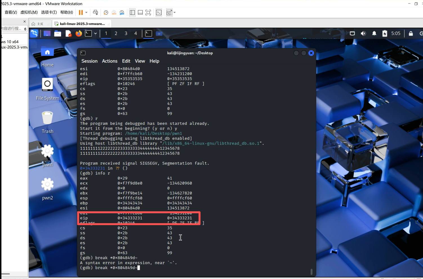The height and width of the screenshot is (279, 423).
Task: Select the kali-linux-2025.3-vmware tab
Action: tap(82, 24)
